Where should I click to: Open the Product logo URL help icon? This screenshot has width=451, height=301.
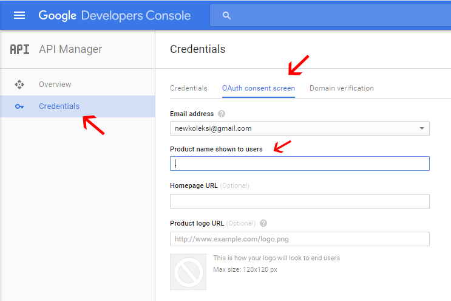coord(263,223)
